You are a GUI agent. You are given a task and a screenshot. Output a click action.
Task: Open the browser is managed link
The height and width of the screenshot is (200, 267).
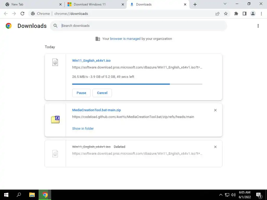point(125,39)
